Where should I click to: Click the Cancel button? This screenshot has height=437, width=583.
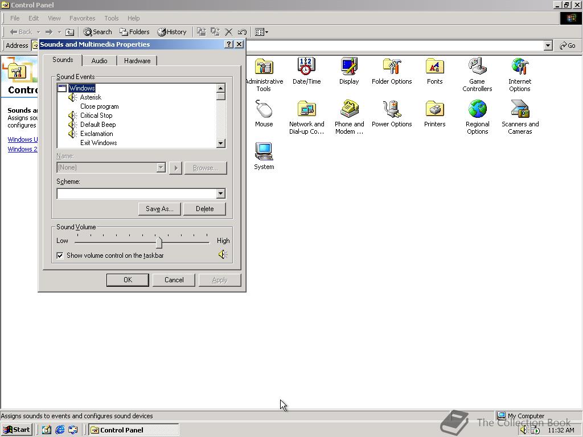pos(174,280)
